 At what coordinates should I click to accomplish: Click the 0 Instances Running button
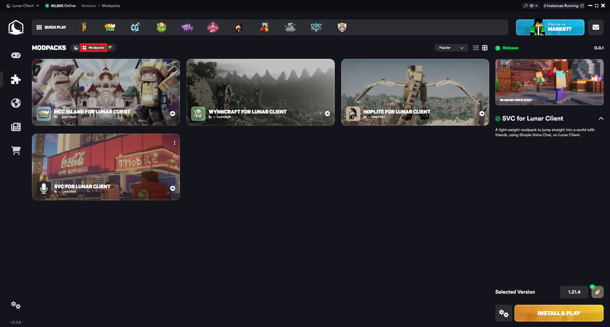click(x=563, y=6)
